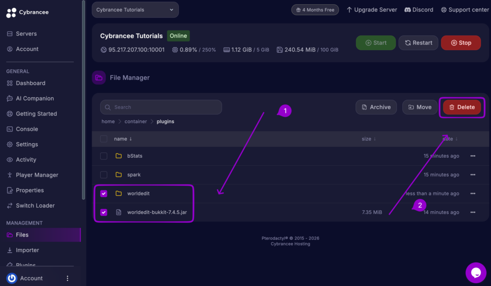Click the Activity eye icon
Image resolution: width=491 pixels, height=286 pixels.
[x=10, y=160]
